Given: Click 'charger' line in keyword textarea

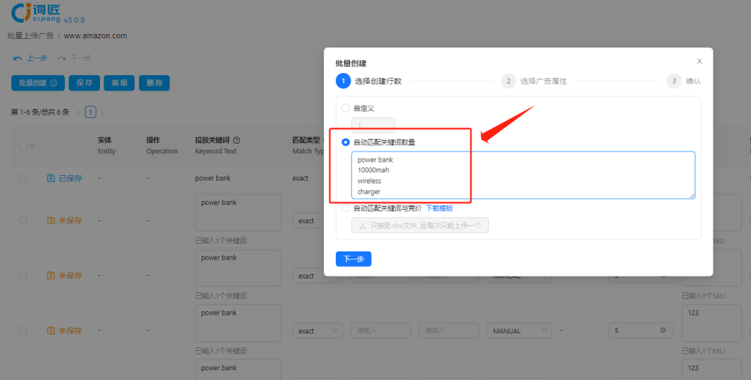Looking at the screenshot, I should [369, 192].
